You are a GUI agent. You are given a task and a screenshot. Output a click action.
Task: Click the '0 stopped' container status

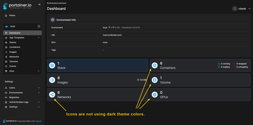(x=240, y=64)
